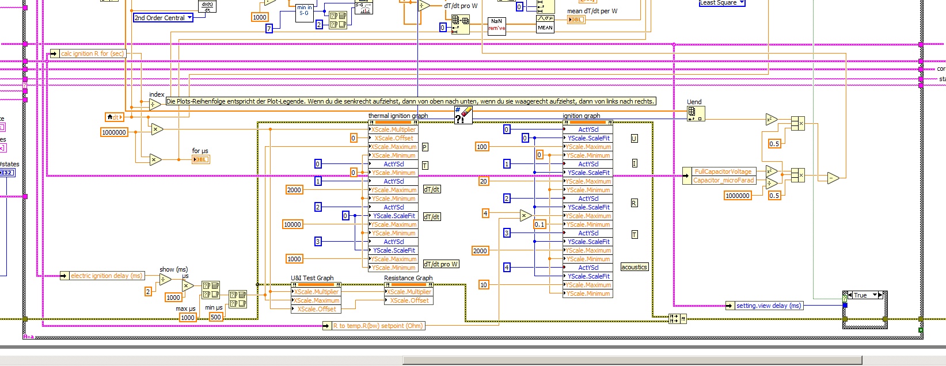Click 'calc ignition R for (sec)' unbundle element
The height and width of the screenshot is (366, 946).
[x=88, y=54]
